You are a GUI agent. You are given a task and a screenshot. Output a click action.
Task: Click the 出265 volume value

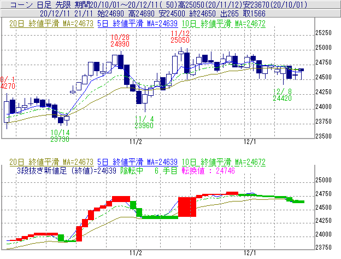coord(230,14)
